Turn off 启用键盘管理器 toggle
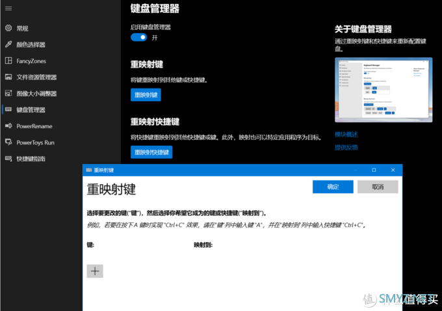The width and height of the screenshot is (442, 311). pos(138,37)
